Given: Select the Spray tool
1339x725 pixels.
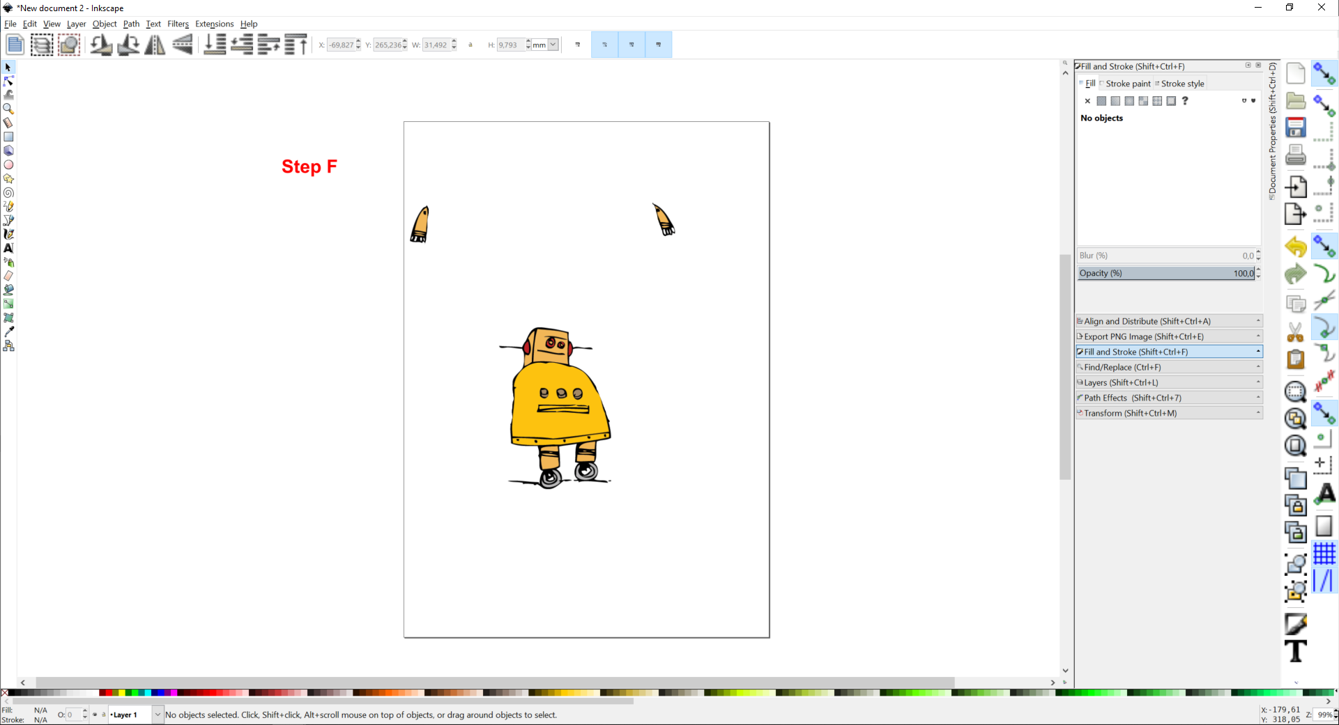Looking at the screenshot, I should (9, 263).
